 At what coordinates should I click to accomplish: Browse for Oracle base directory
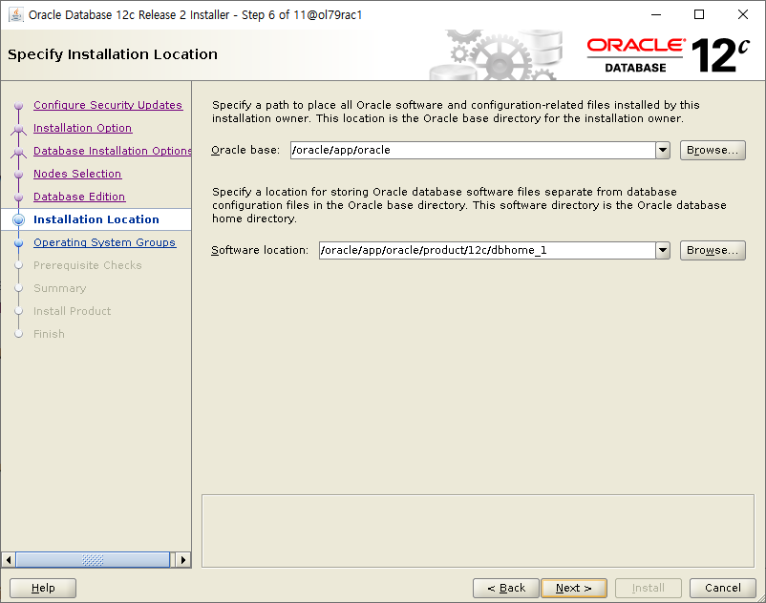click(713, 150)
